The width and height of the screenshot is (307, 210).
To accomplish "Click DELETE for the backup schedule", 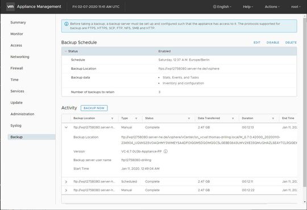I will (x=291, y=43).
